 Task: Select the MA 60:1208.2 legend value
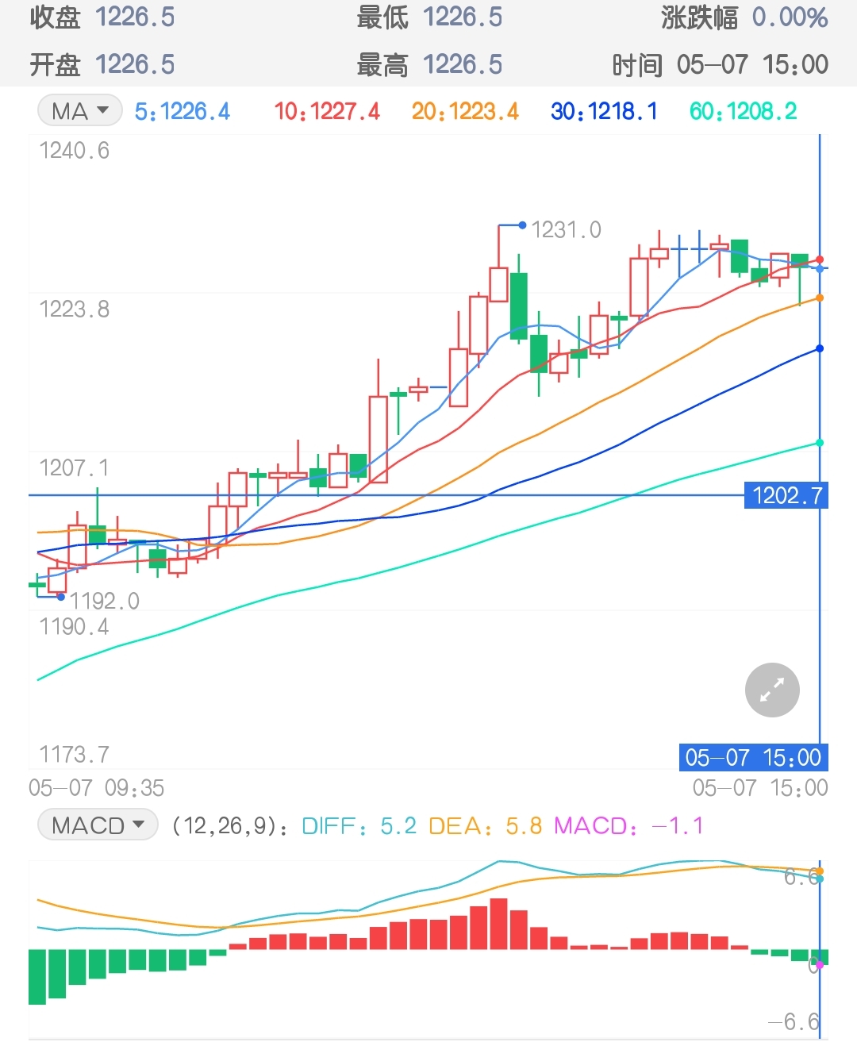(744, 111)
